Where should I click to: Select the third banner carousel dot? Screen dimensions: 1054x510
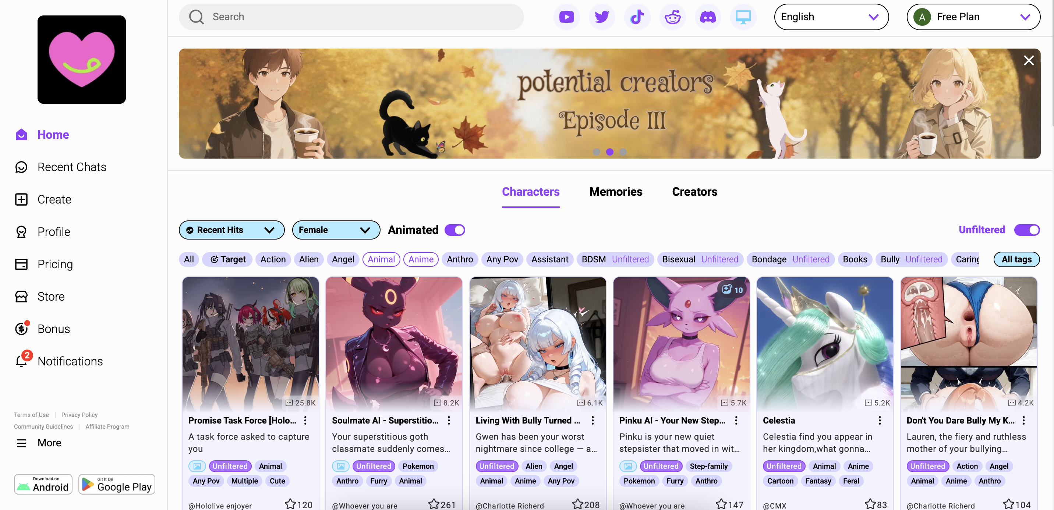click(623, 152)
